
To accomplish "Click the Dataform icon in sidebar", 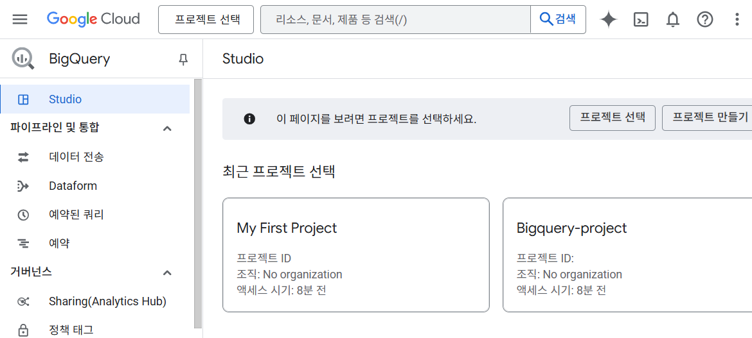I will point(23,186).
